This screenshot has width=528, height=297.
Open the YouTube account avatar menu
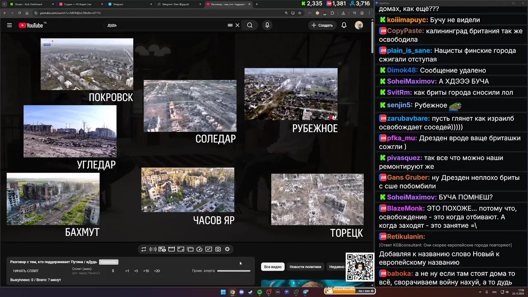(359, 25)
